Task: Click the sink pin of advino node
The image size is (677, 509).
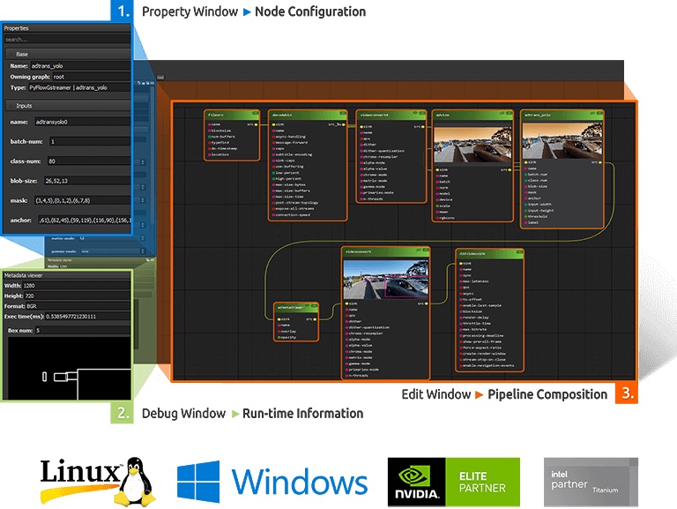Action: pos(437,169)
